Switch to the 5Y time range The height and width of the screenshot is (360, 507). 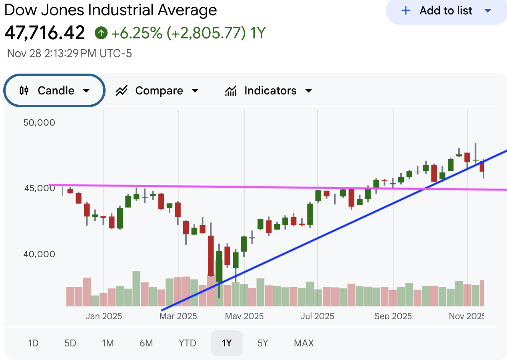(x=263, y=343)
